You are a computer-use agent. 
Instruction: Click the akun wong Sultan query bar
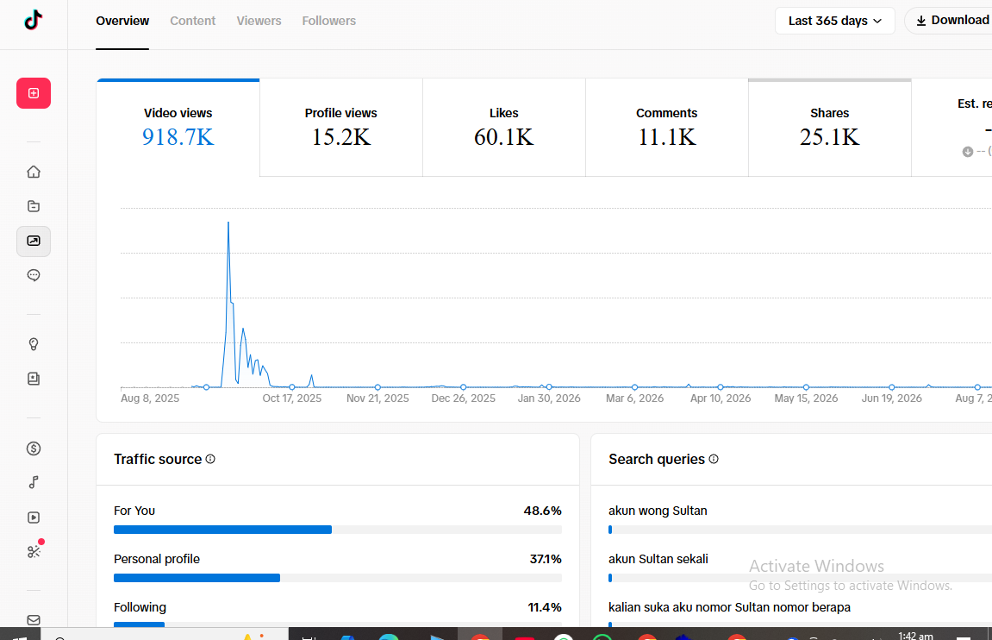pos(801,530)
